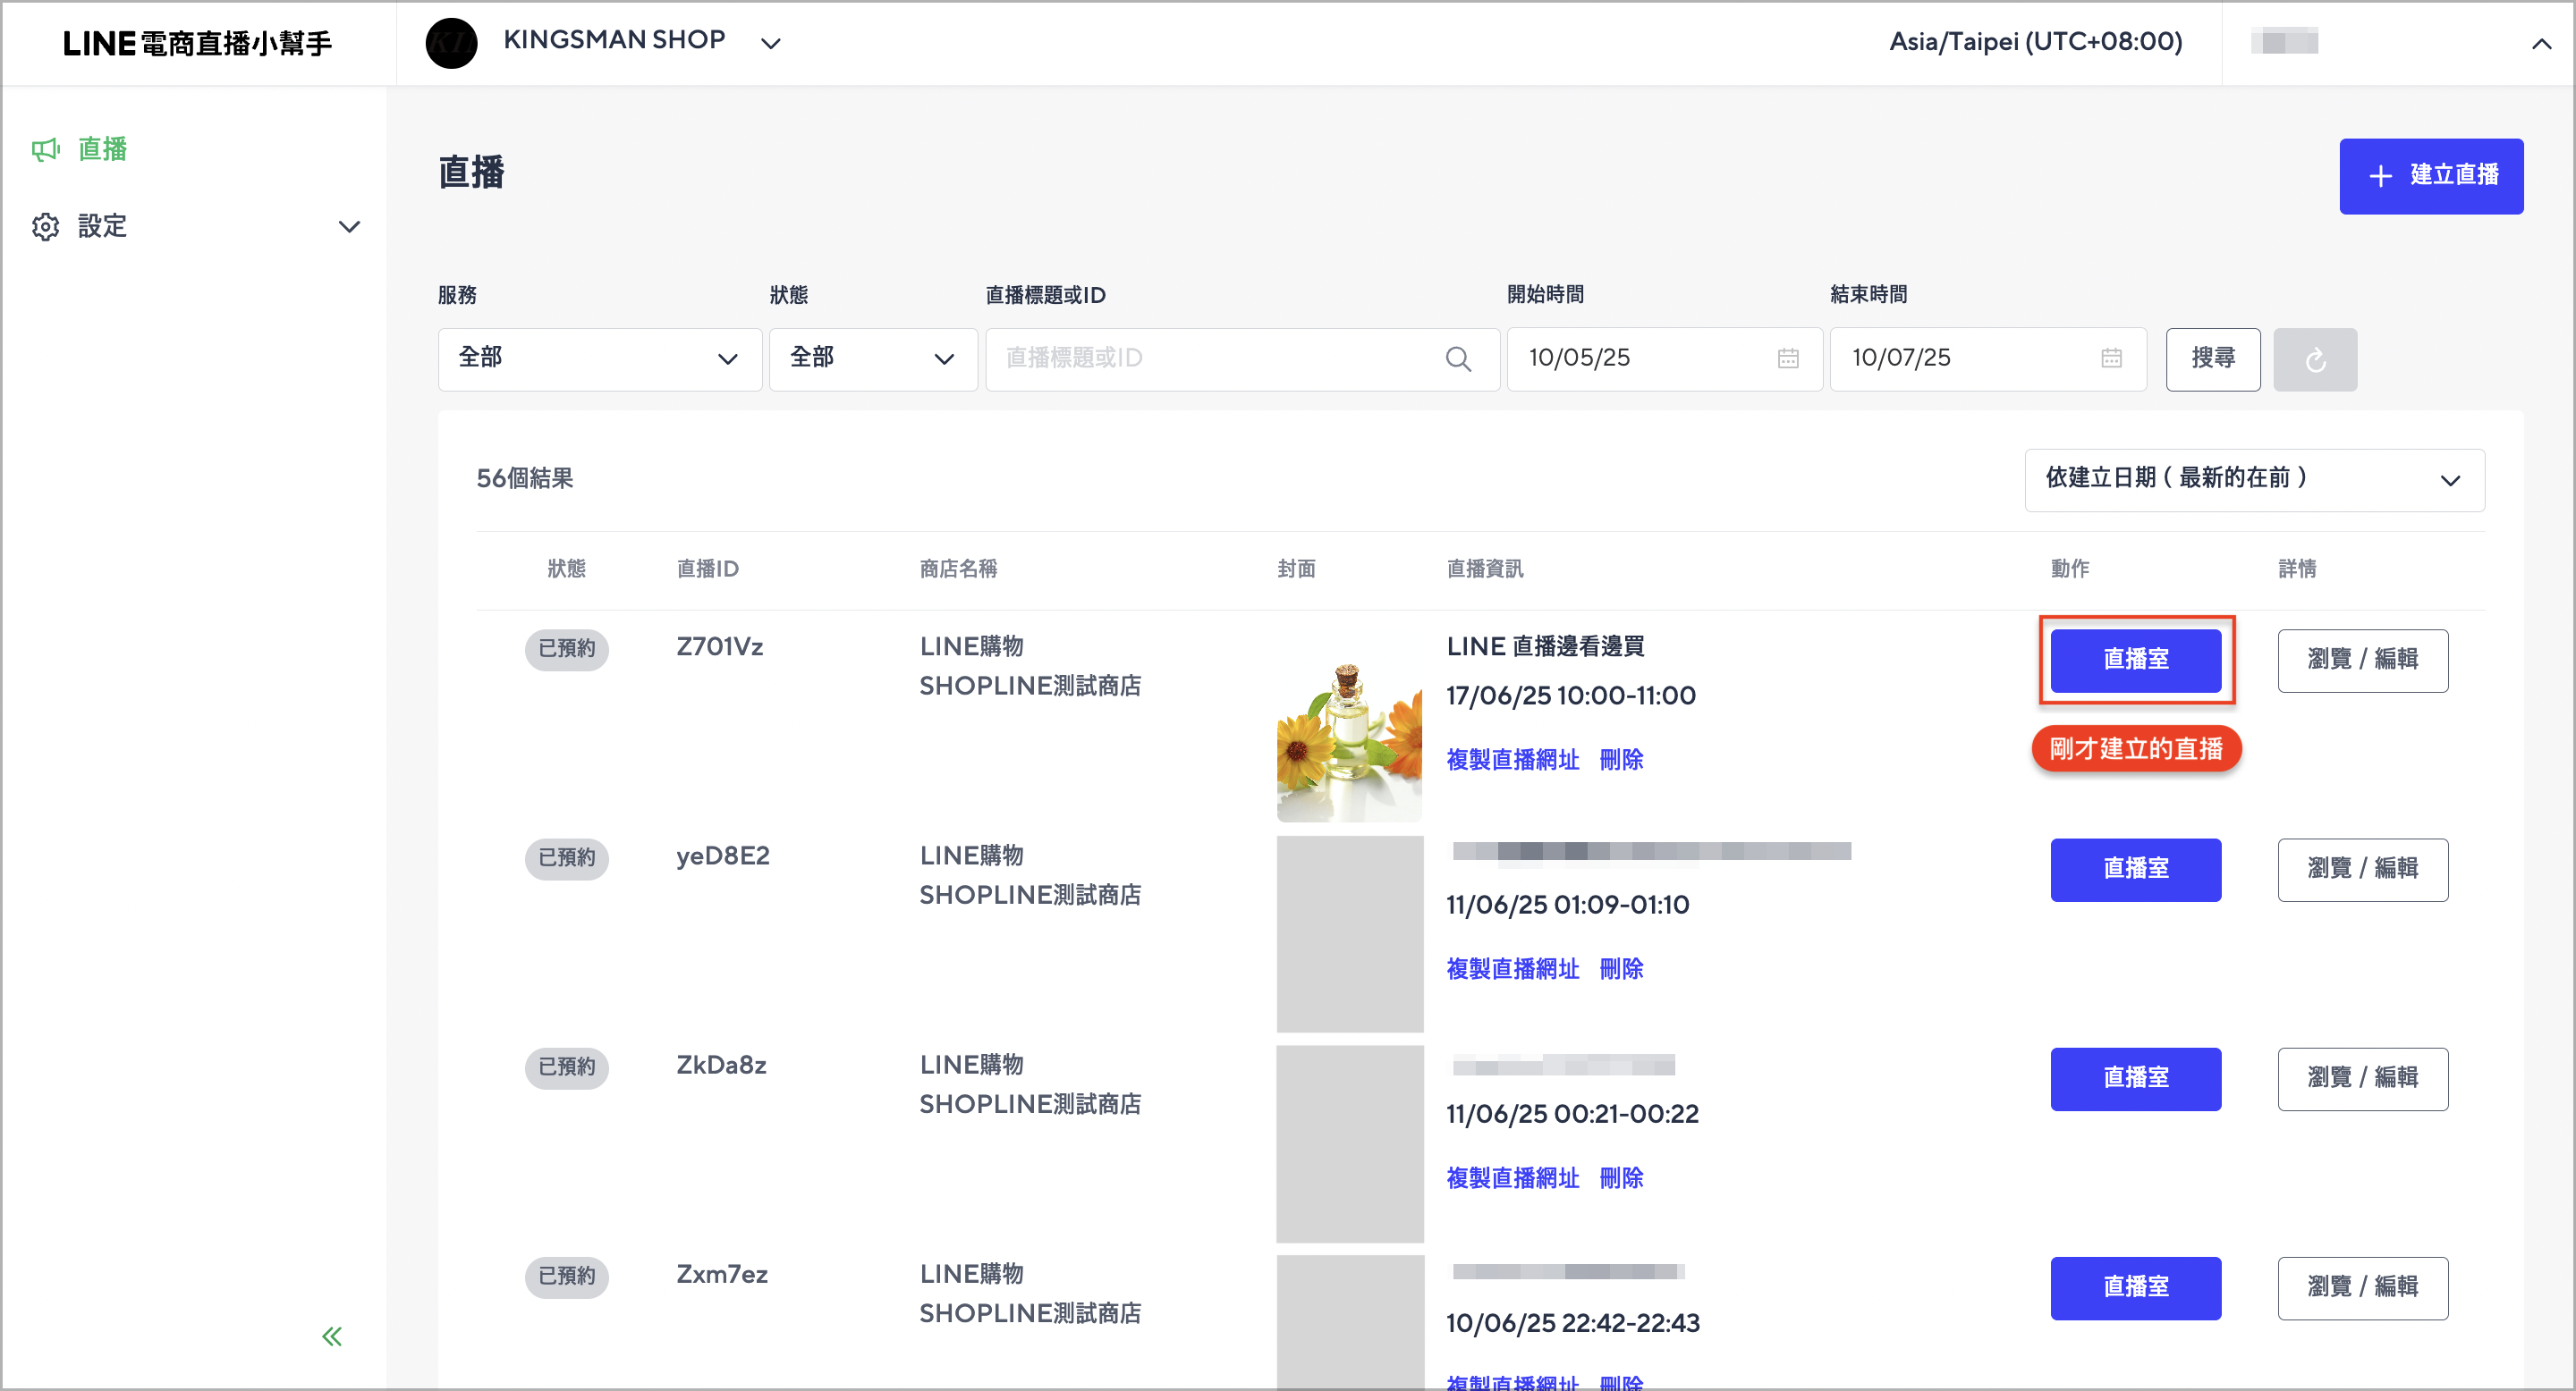Click the 商店名稱 column header

pyautogui.click(x=958, y=569)
